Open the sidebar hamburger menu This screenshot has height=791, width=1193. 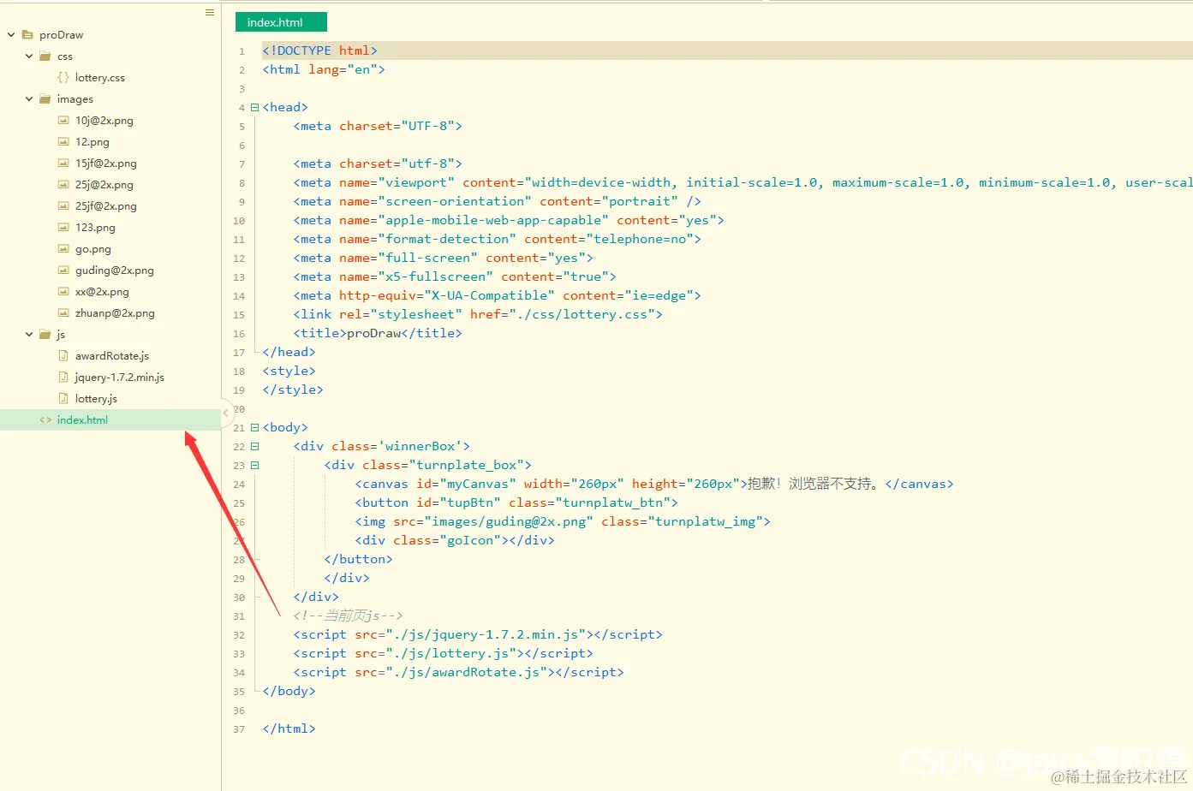point(210,13)
